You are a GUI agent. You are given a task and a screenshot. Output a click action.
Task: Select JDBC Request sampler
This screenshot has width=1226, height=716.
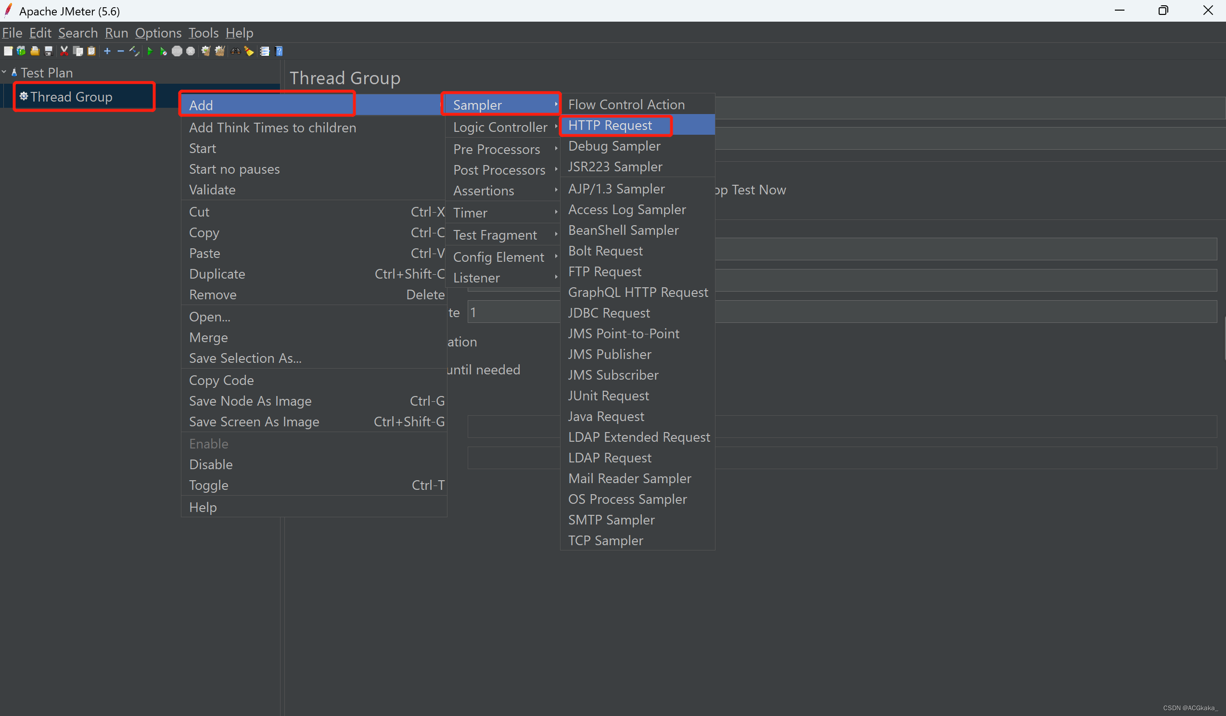(x=638, y=313)
